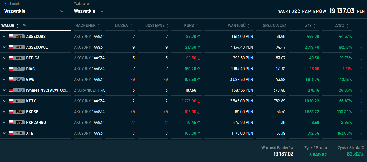Expand the KETY row
The width and height of the screenshot is (367, 162).
[4, 101]
